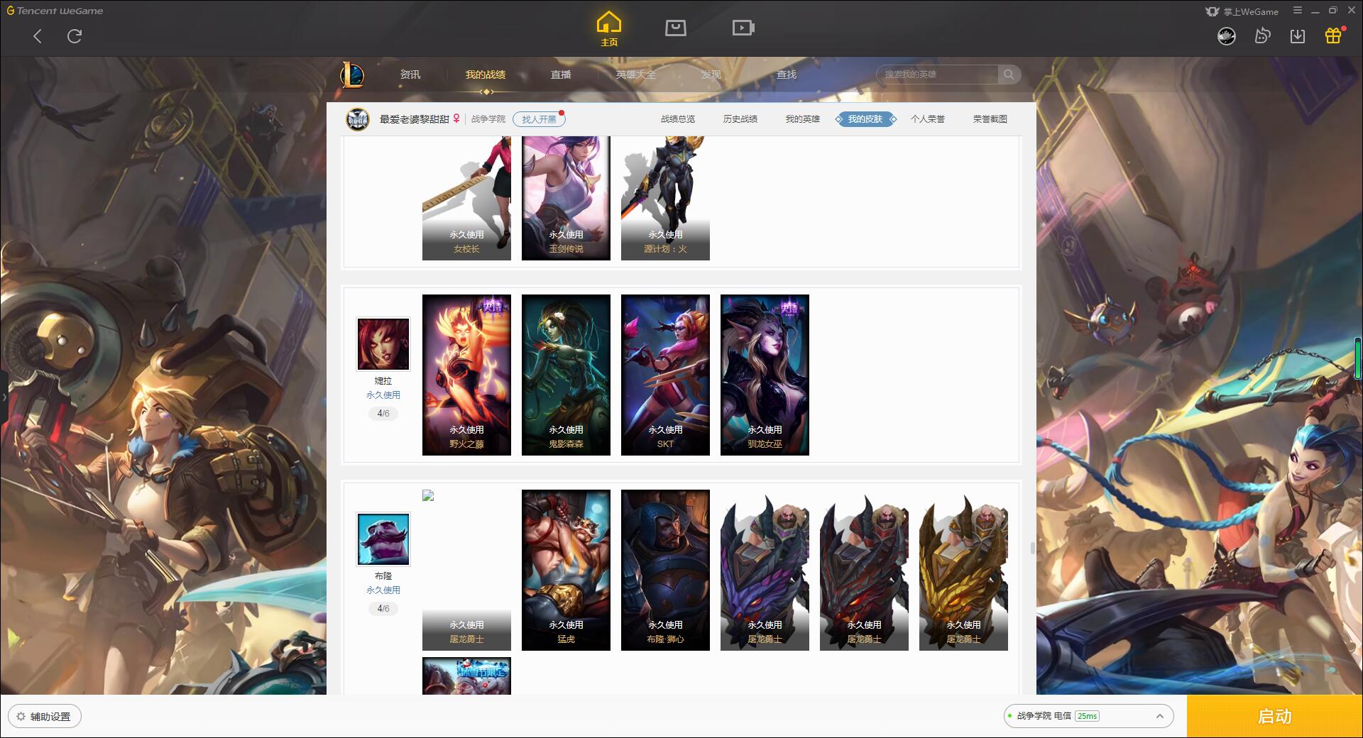This screenshot has height=738, width=1363.
Task: Open the 历史战绩 sub-tab
Action: [x=740, y=119]
